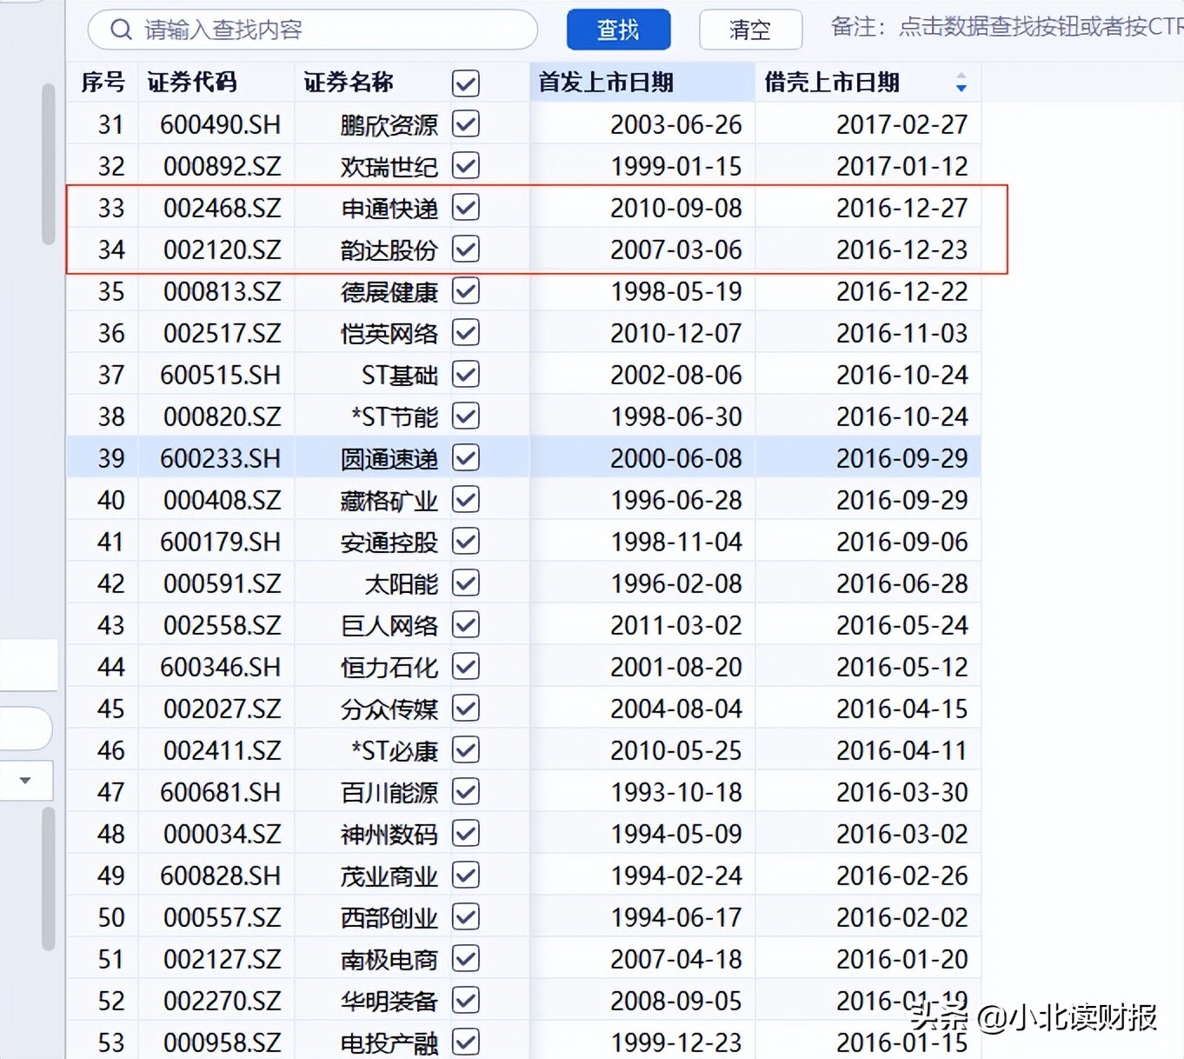The image size is (1184, 1059).
Task: Uncheck the checkbox for 神州数码
Action: [x=466, y=834]
